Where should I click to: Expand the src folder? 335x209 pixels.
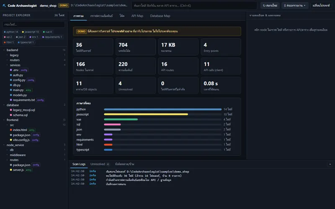7,125
